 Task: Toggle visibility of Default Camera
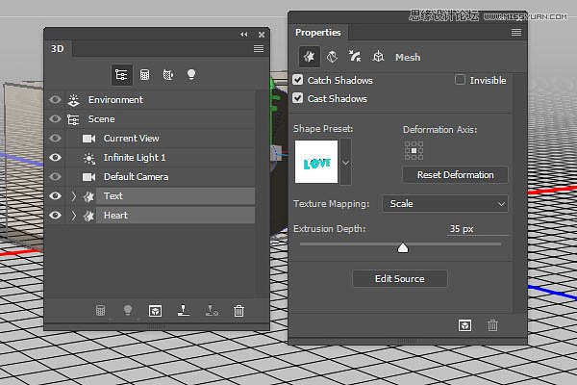55,176
